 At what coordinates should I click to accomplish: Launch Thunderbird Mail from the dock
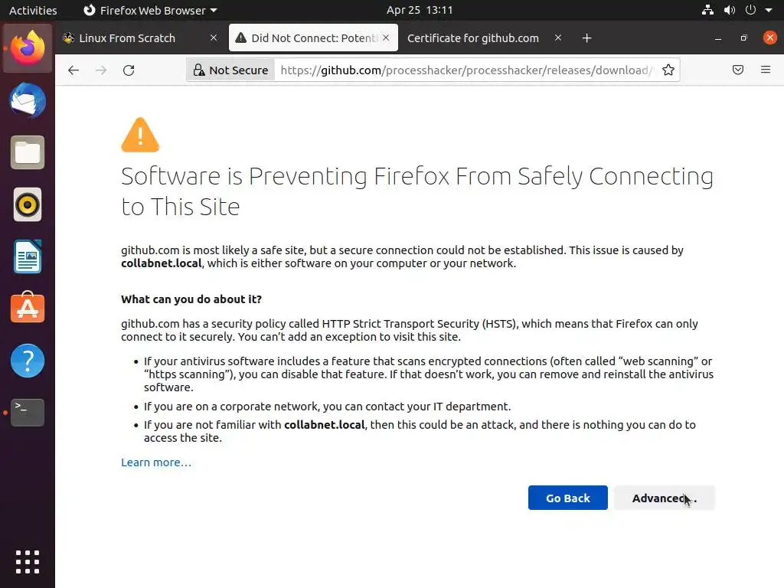(x=28, y=101)
